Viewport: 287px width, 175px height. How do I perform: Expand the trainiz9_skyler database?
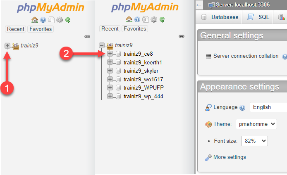point(110,71)
